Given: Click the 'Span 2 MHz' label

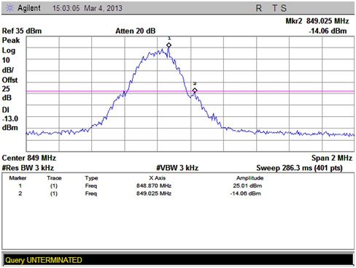Looking at the screenshot, I should point(332,158).
